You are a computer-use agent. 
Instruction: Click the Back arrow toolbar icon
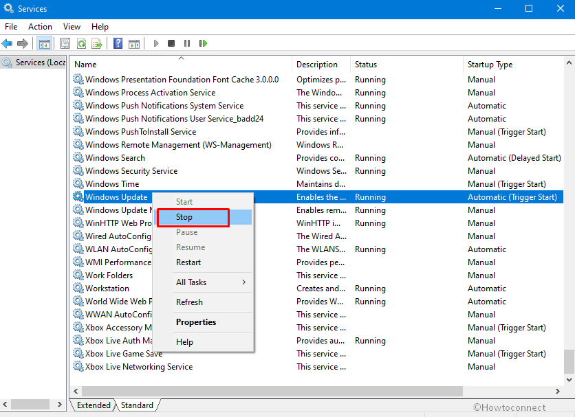click(7, 43)
